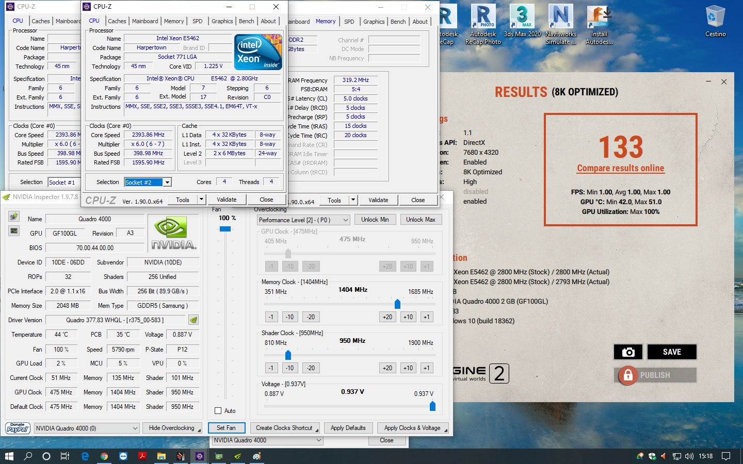Viewport: 743px width, 464px height.
Task: Click the Intel Xeon inside logo
Action: click(x=258, y=52)
